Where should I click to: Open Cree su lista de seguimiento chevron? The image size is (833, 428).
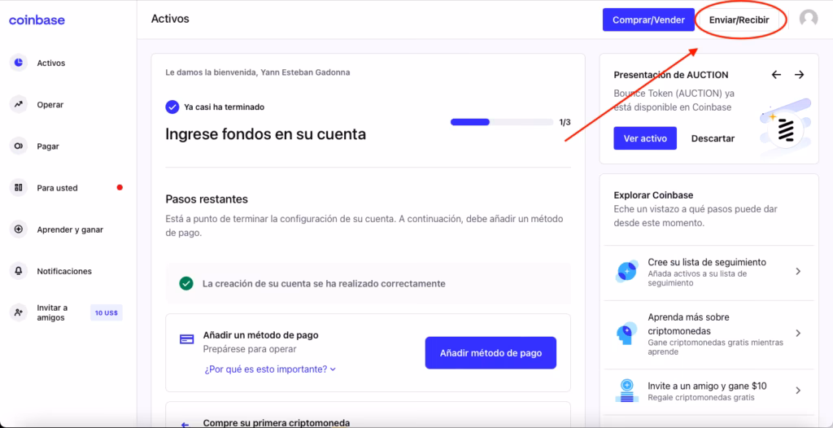[x=798, y=271]
